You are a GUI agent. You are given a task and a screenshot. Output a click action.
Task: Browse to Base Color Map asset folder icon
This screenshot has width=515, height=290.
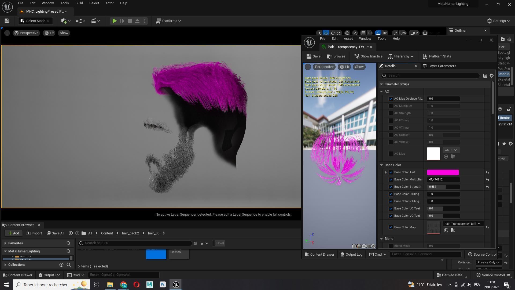[453, 230]
